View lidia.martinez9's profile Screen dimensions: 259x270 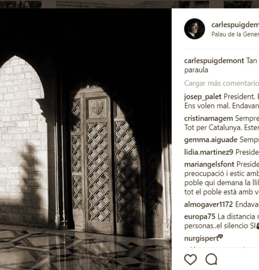pyautogui.click(x=209, y=152)
